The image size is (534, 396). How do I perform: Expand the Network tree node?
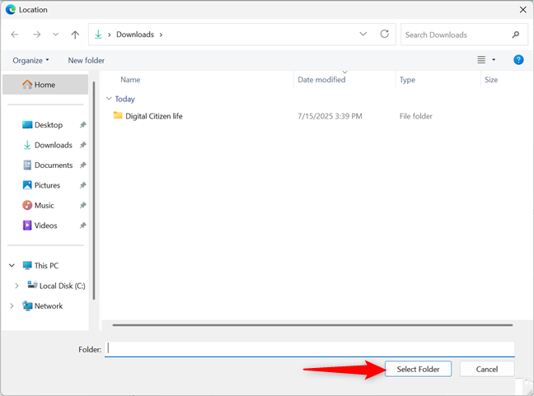pos(12,305)
